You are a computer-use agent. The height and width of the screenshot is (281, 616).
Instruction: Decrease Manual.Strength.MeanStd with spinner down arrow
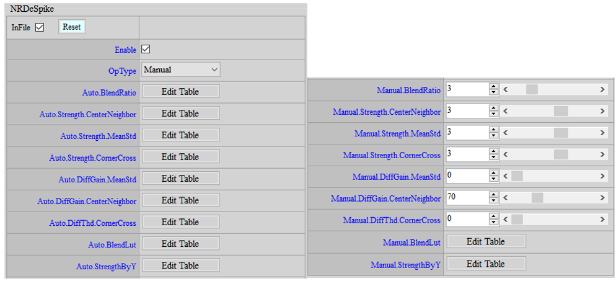pos(493,136)
